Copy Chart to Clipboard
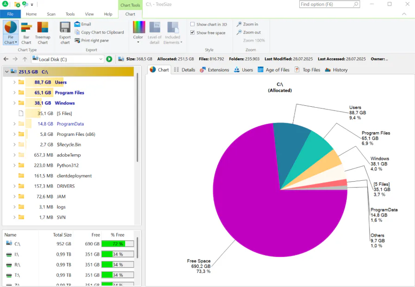Viewport: 415px width, 287px height. point(99,32)
